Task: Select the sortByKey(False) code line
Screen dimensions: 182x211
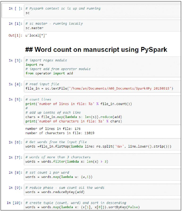Action: [x=82, y=207]
